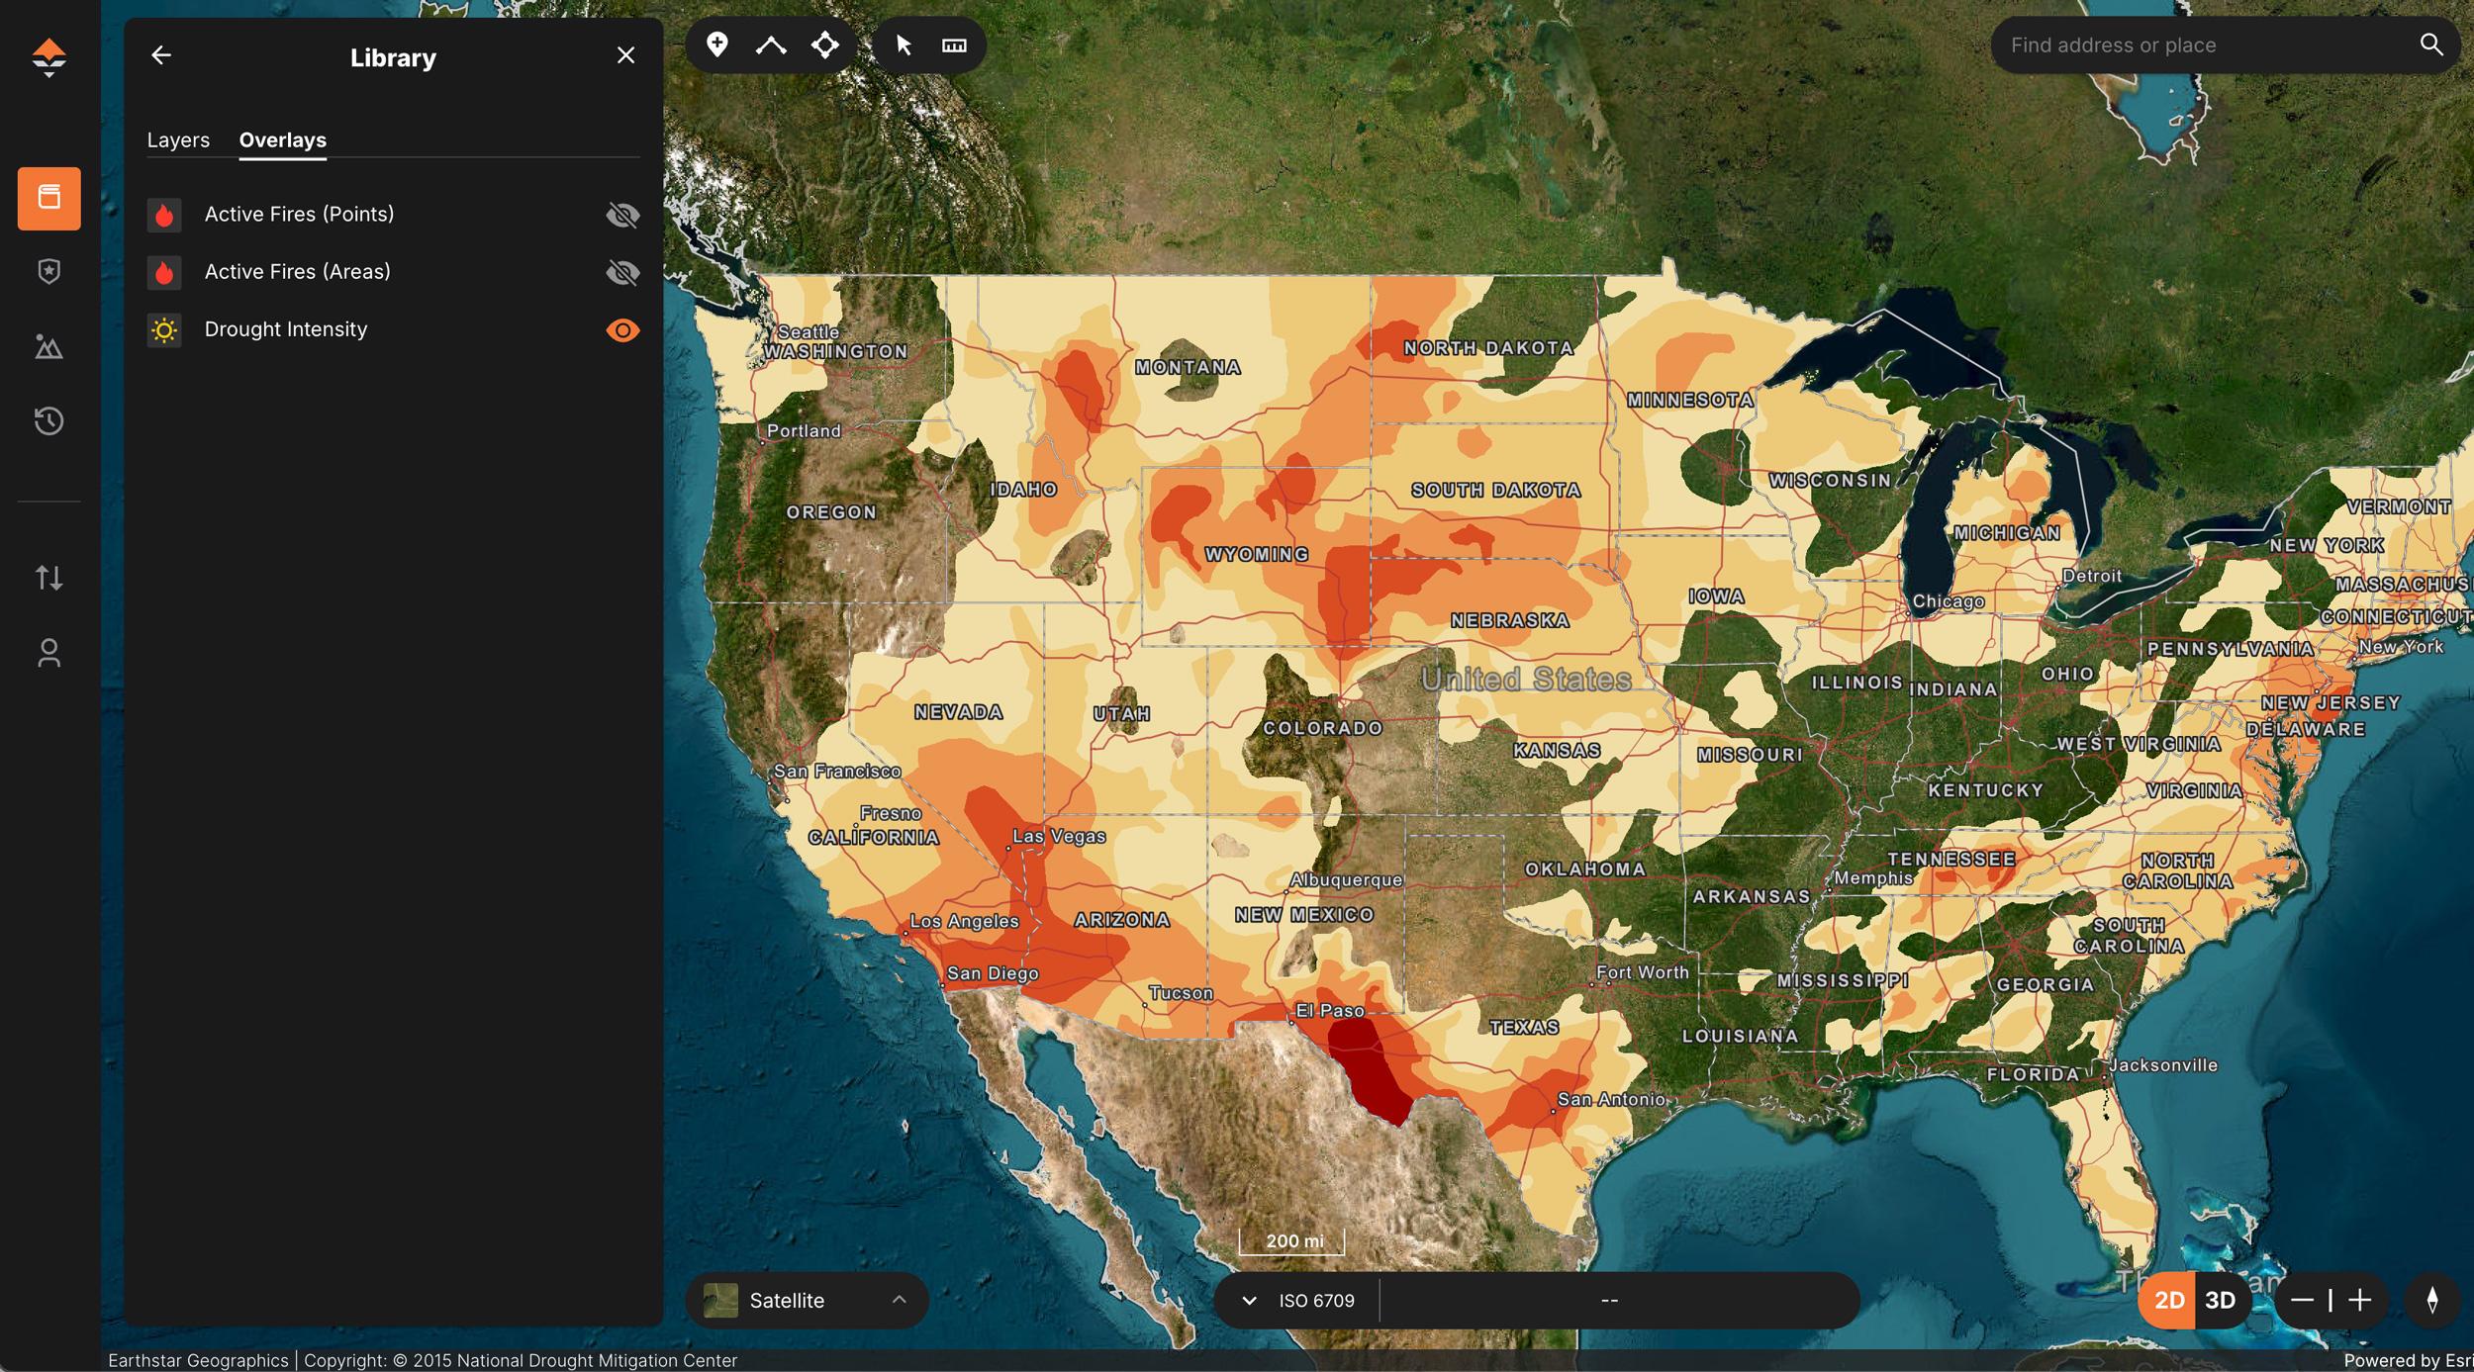Select the add waypoint tool
The width and height of the screenshot is (2474, 1372).
716,44
